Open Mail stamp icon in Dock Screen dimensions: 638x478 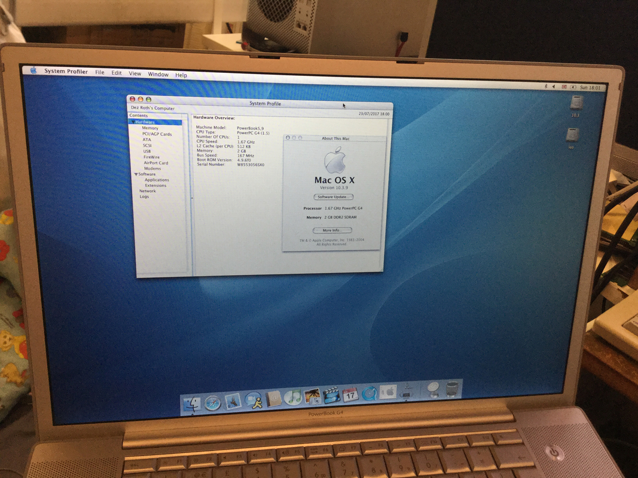point(233,402)
